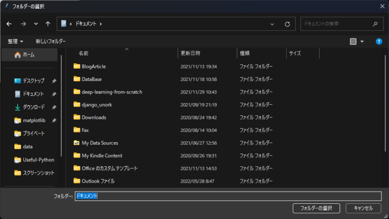389x219 pixels.
Task: Refresh the folder view
Action: [x=287, y=24]
